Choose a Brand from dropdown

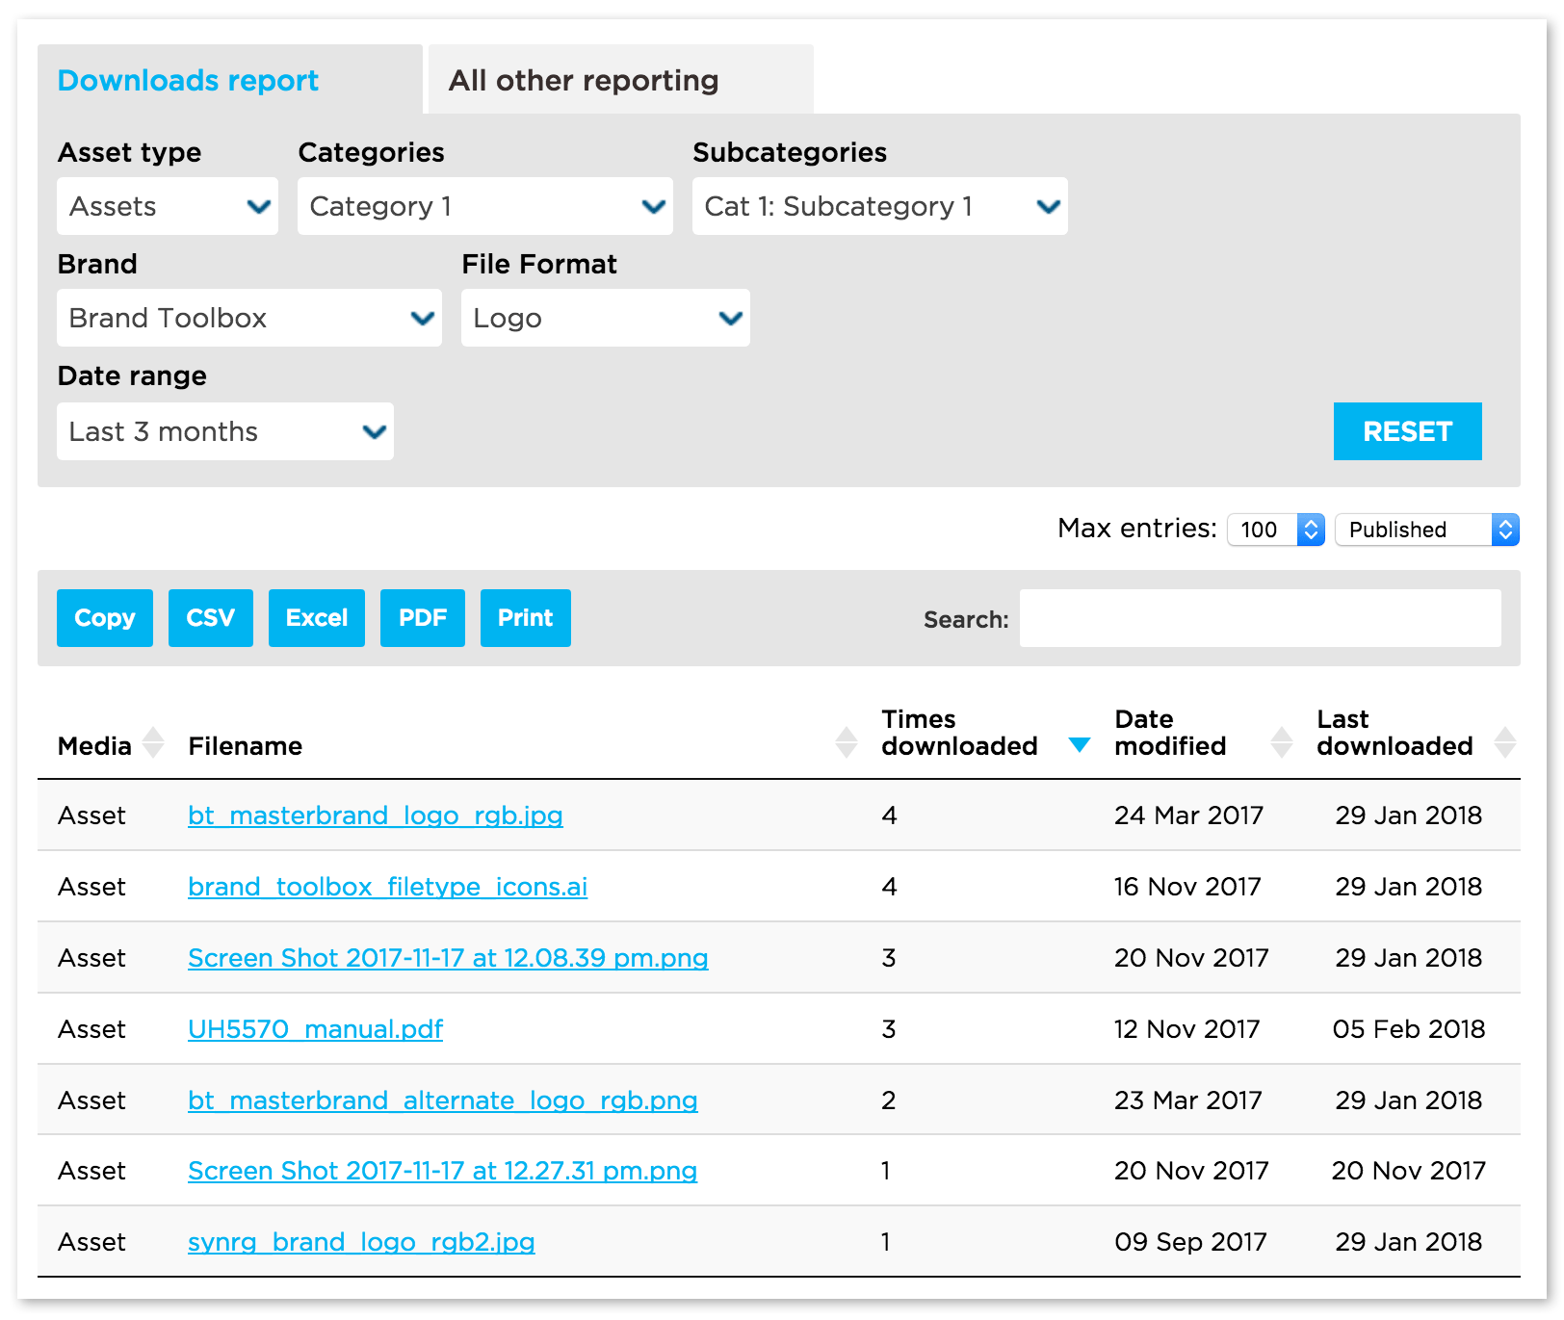[248, 318]
